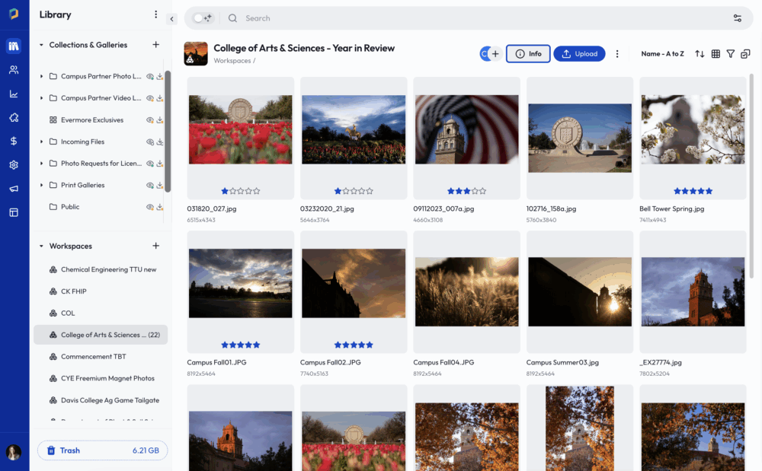The width and height of the screenshot is (762, 471).
Task: Toggle the AI search switch in search bar
Action: (203, 18)
